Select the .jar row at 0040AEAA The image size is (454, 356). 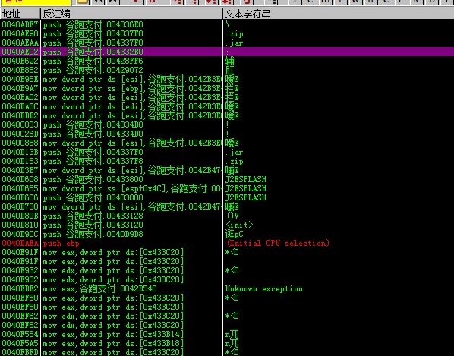click(227, 43)
